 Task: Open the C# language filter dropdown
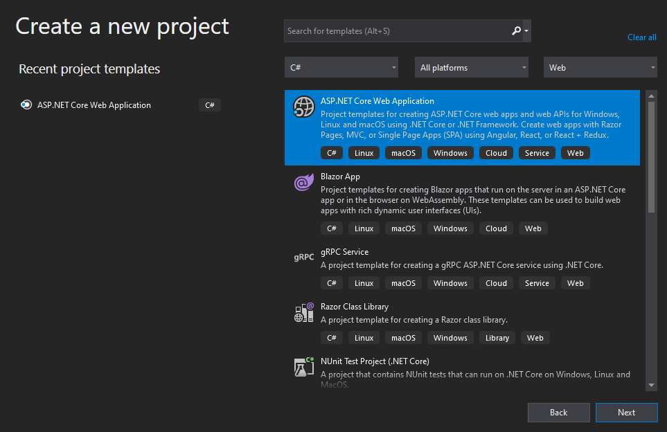tap(342, 68)
